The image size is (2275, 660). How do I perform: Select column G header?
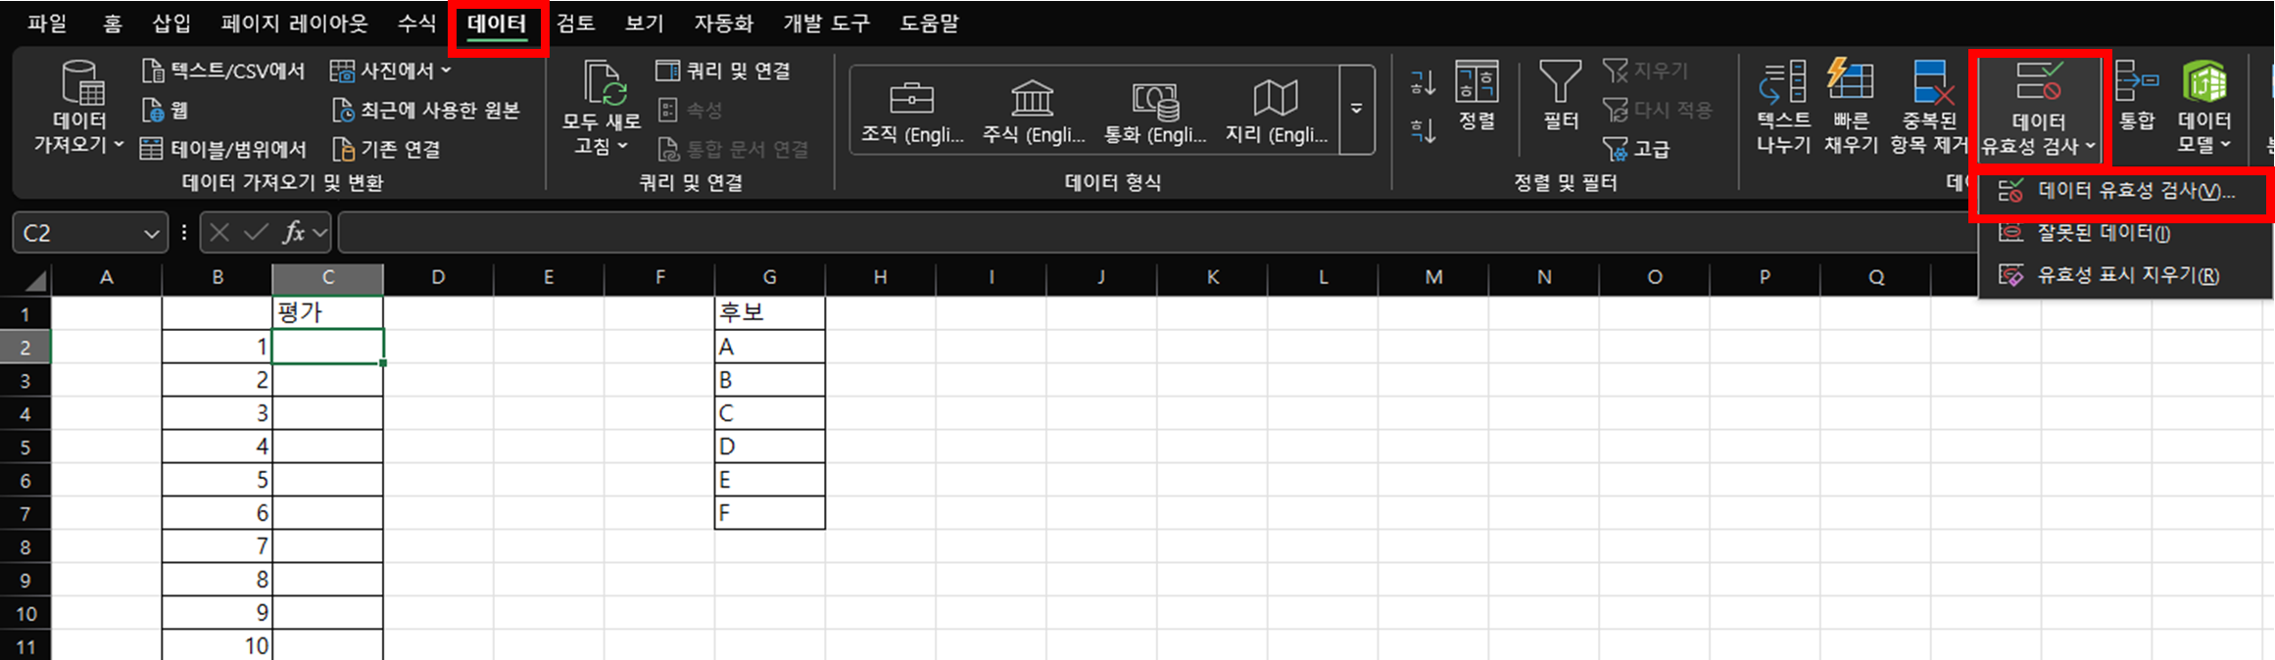(769, 277)
